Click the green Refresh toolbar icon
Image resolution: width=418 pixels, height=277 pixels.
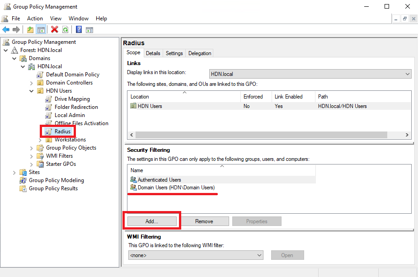click(66, 29)
